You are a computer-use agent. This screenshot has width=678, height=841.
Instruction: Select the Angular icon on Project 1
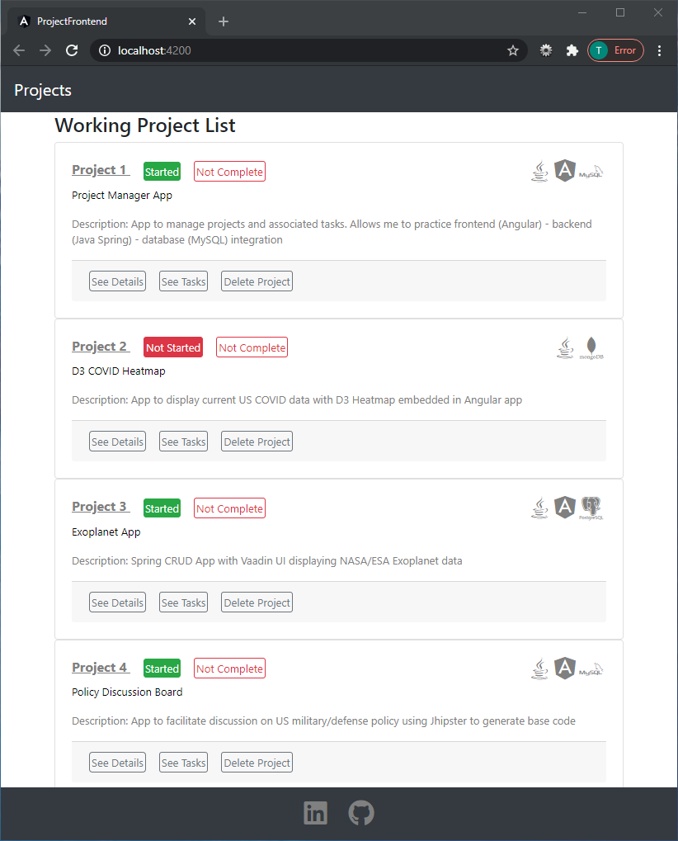(x=565, y=170)
